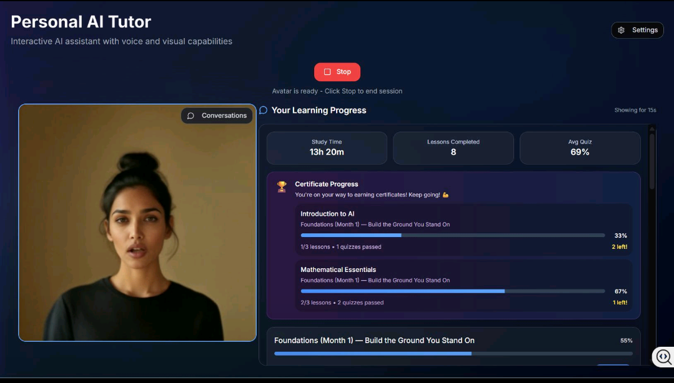
Task: Click the code inspect magnifier icon
Action: tap(663, 357)
